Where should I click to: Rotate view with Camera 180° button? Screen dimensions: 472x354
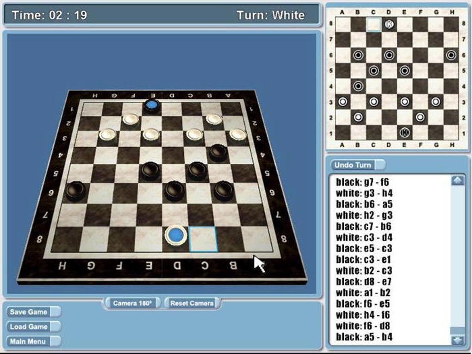tap(132, 303)
